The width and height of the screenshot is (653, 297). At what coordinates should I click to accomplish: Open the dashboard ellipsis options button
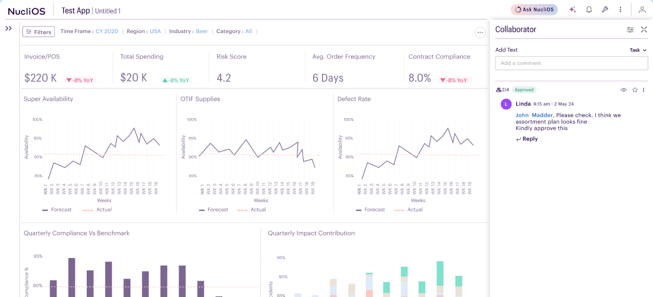coord(480,32)
